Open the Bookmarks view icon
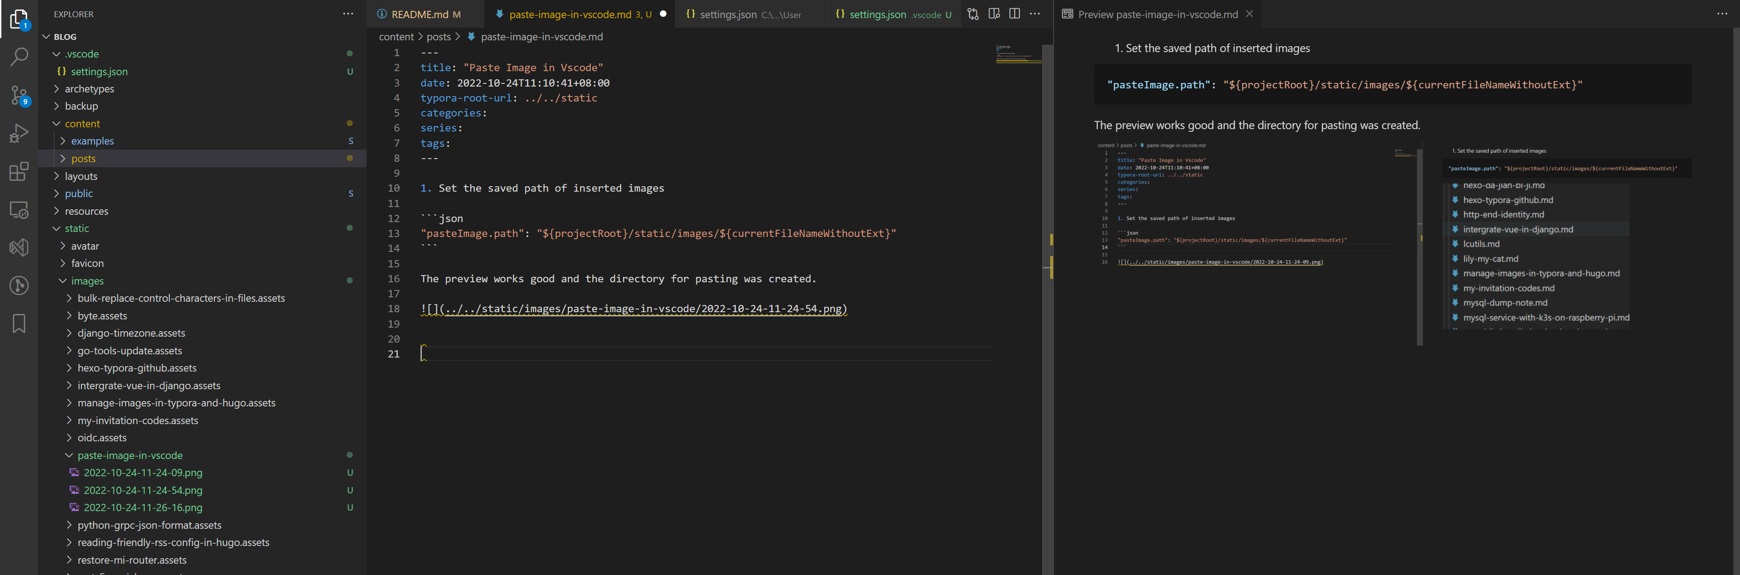The image size is (1740, 575). click(19, 324)
